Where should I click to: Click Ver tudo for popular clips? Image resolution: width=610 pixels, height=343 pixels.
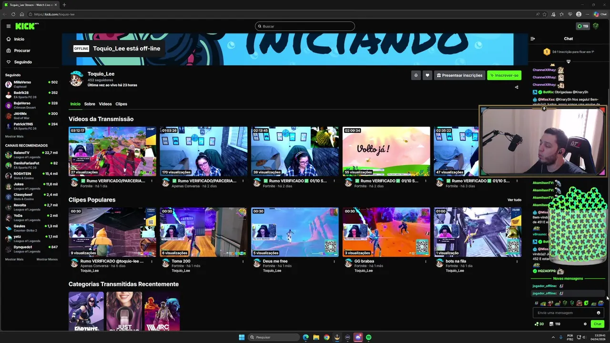(x=514, y=200)
